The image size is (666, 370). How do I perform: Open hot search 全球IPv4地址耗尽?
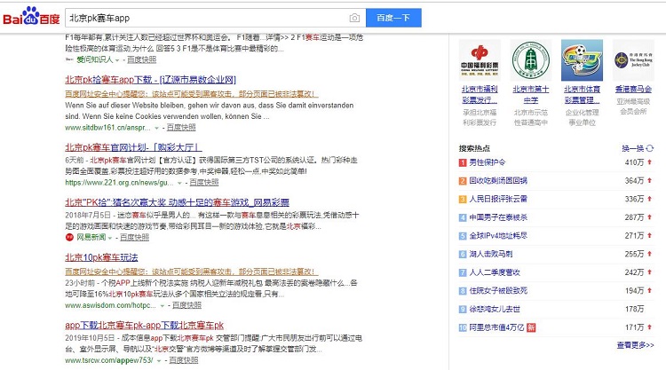tap(498, 236)
